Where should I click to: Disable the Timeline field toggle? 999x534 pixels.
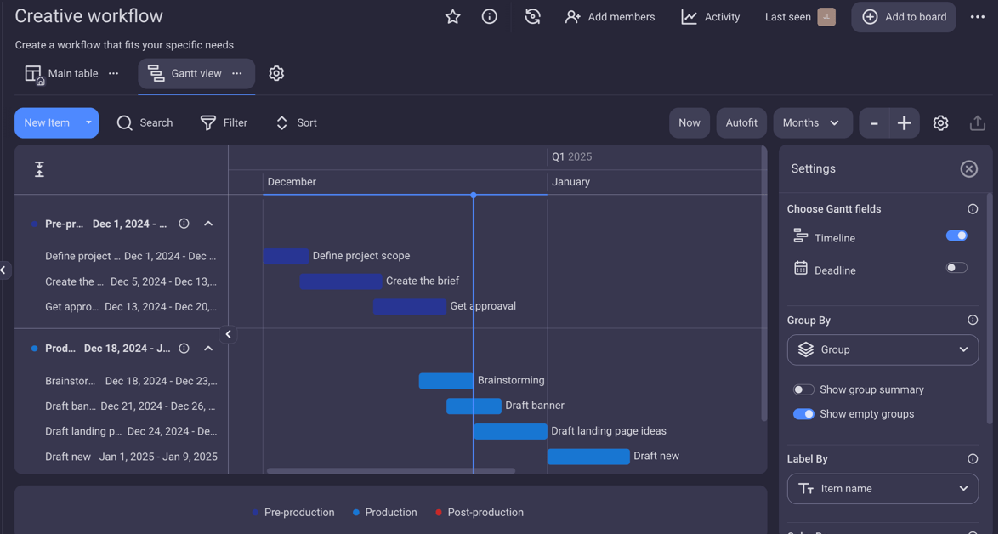pyautogui.click(x=956, y=236)
